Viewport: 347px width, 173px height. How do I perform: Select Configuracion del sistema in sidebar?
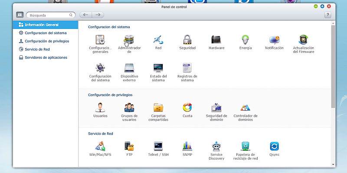[46, 33]
